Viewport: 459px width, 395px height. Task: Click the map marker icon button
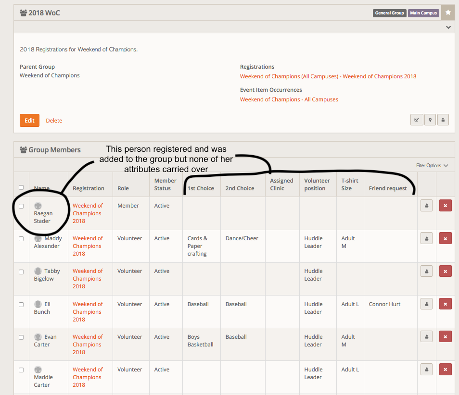(430, 120)
